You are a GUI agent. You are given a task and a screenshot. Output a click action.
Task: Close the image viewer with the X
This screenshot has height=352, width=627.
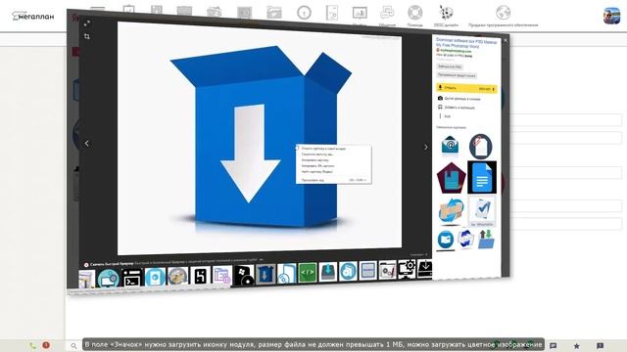tap(506, 40)
